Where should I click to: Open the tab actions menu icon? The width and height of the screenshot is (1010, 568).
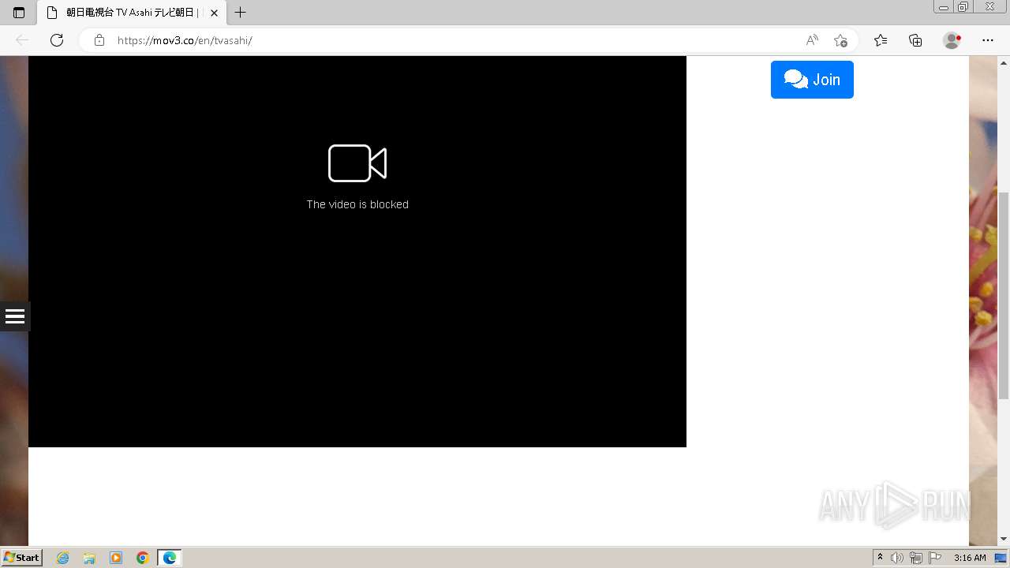click(x=19, y=13)
